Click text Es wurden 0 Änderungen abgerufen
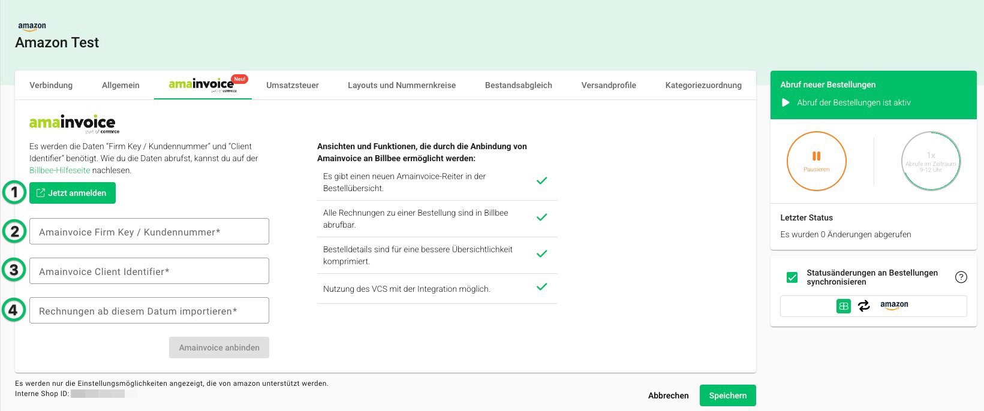 coord(845,234)
